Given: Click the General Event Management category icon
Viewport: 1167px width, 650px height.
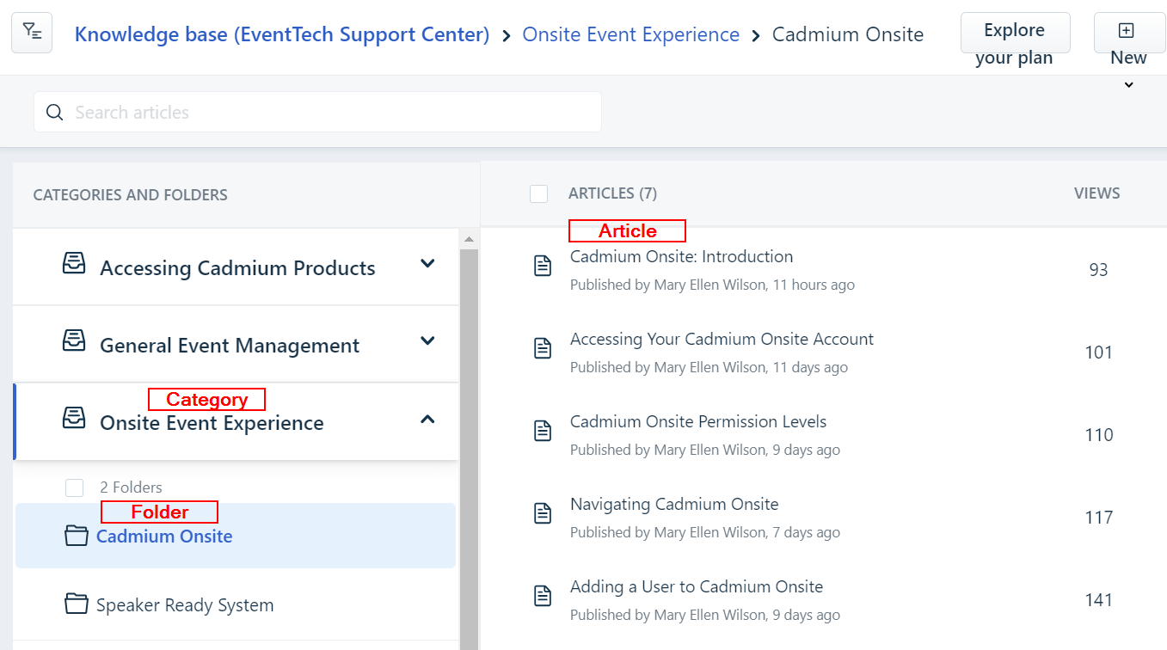Looking at the screenshot, I should [x=74, y=340].
